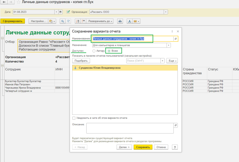239x162 pixels.
Task: Open the help question mark button
Action: [174, 147]
